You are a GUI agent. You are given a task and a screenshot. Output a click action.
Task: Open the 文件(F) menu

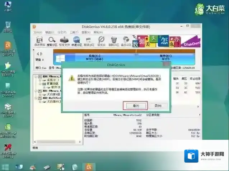point(38,33)
